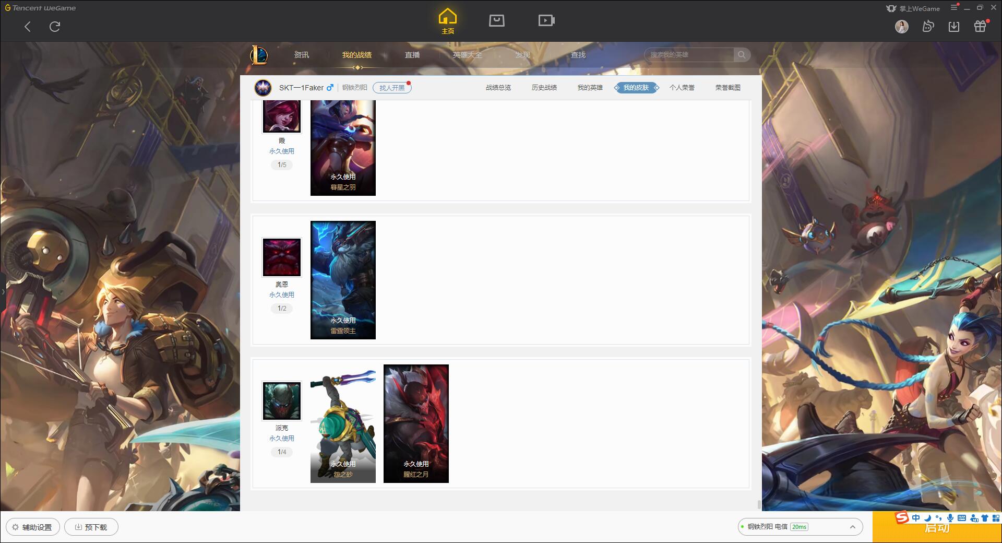This screenshot has width=1002, height=543.
Task: Open Sogou soft keyboard icon
Action: pos(962,518)
